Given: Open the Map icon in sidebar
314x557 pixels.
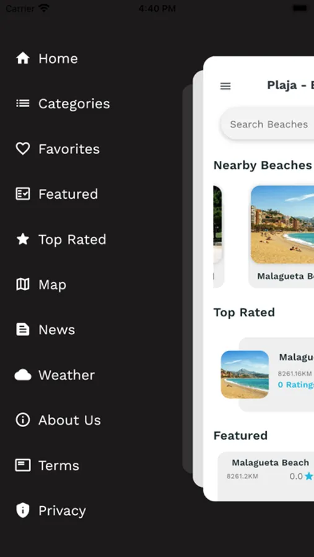Looking at the screenshot, I should pyautogui.click(x=23, y=284).
